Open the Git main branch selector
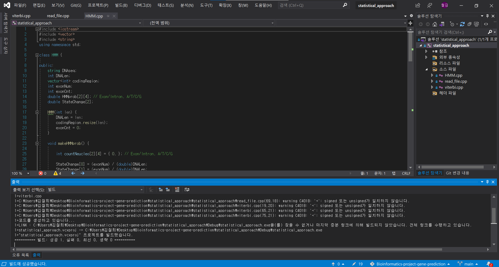The height and width of the screenshot is (267, 499). 468,264
